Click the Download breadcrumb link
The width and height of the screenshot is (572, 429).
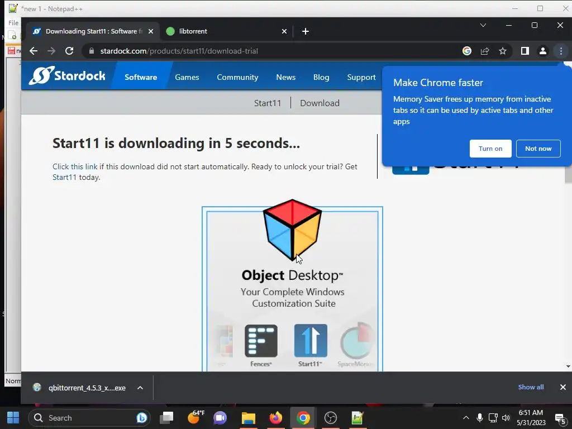320,103
